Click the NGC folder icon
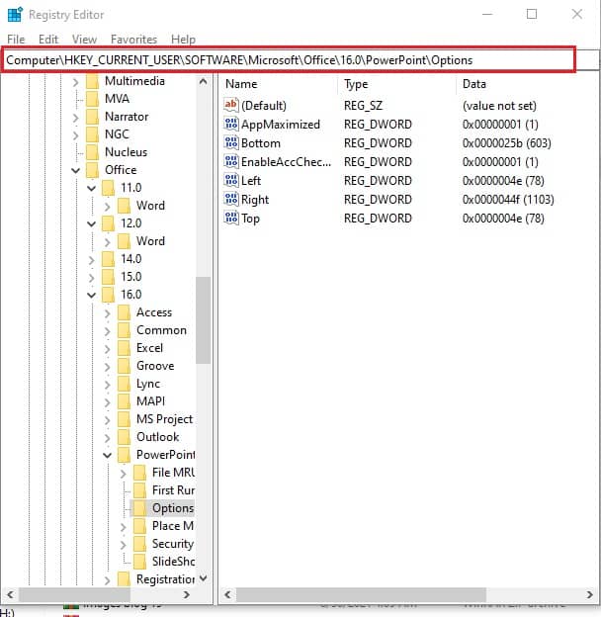The width and height of the screenshot is (601, 617). [x=93, y=134]
